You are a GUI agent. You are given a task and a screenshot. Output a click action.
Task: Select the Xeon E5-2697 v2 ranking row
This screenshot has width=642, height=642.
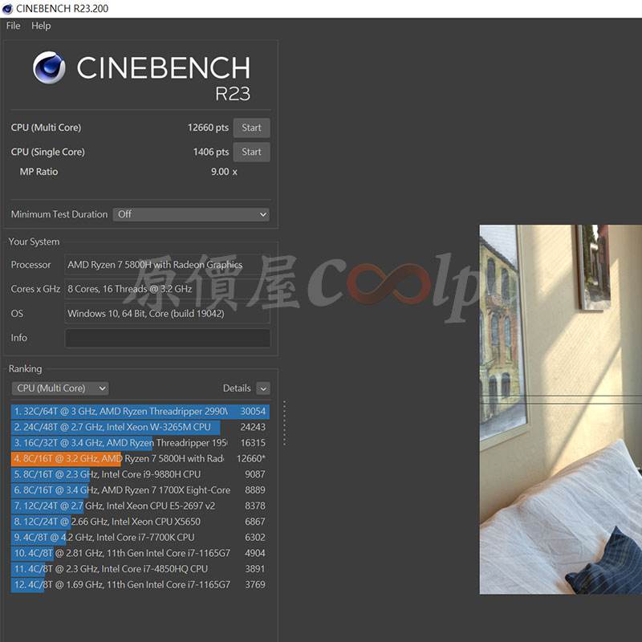coord(140,506)
